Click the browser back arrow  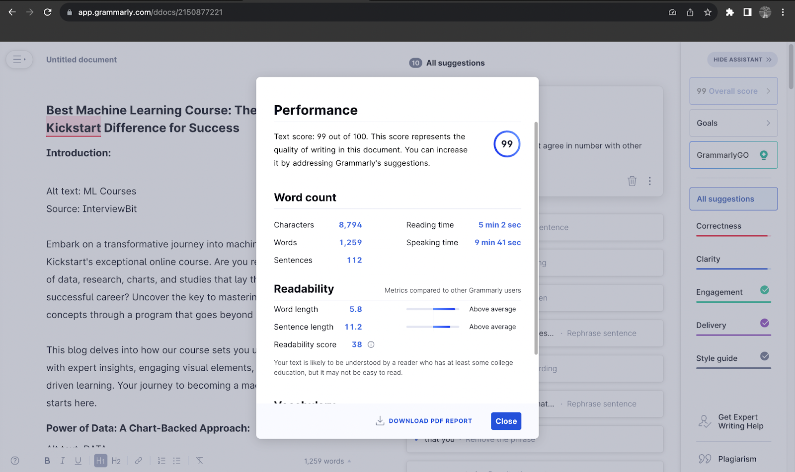coord(12,12)
